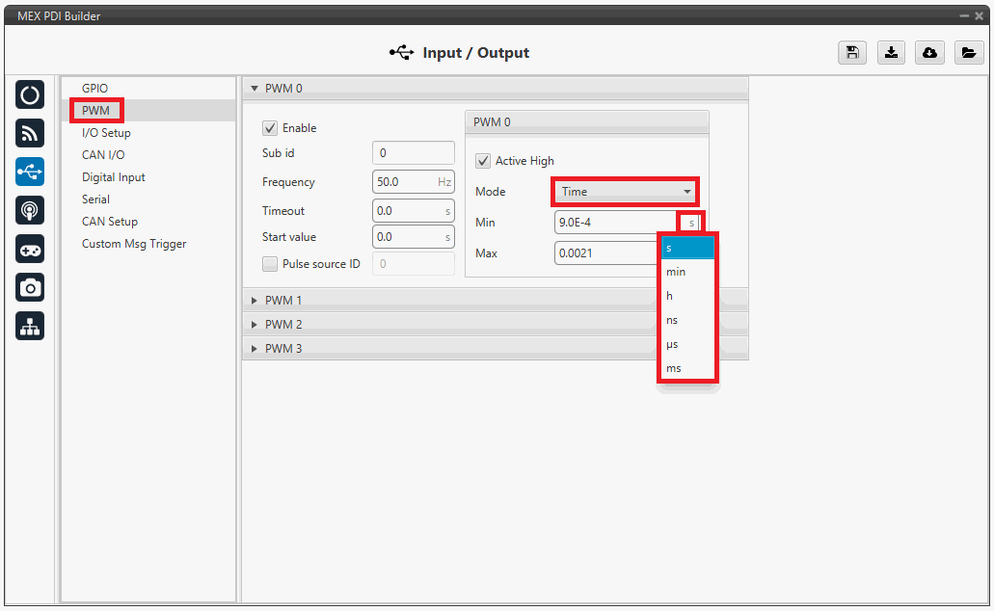Select the camera icon in left sidebar
The image size is (994, 611).
(x=30, y=287)
